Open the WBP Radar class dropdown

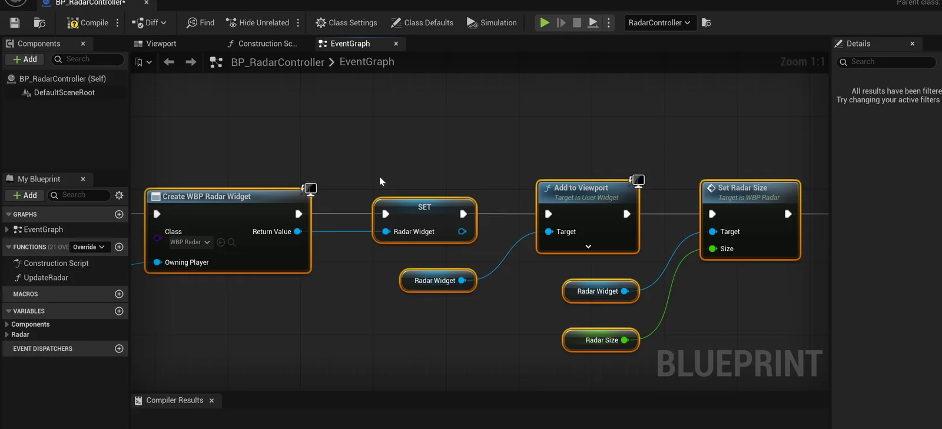(190, 242)
